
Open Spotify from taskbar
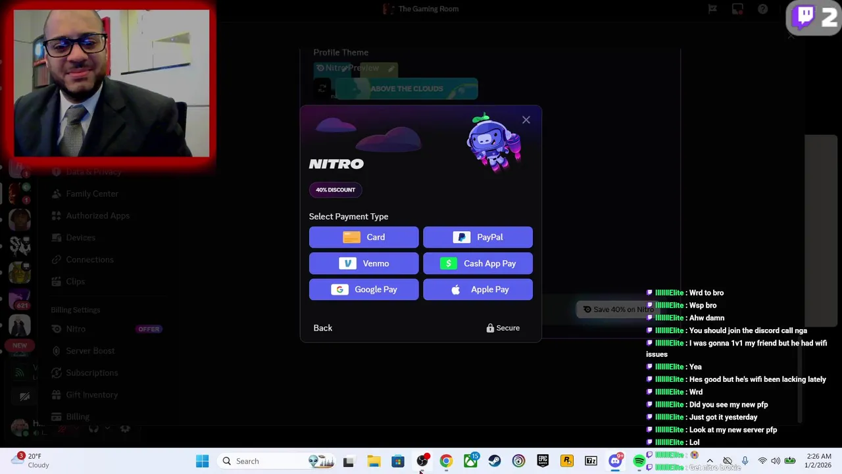(639, 461)
